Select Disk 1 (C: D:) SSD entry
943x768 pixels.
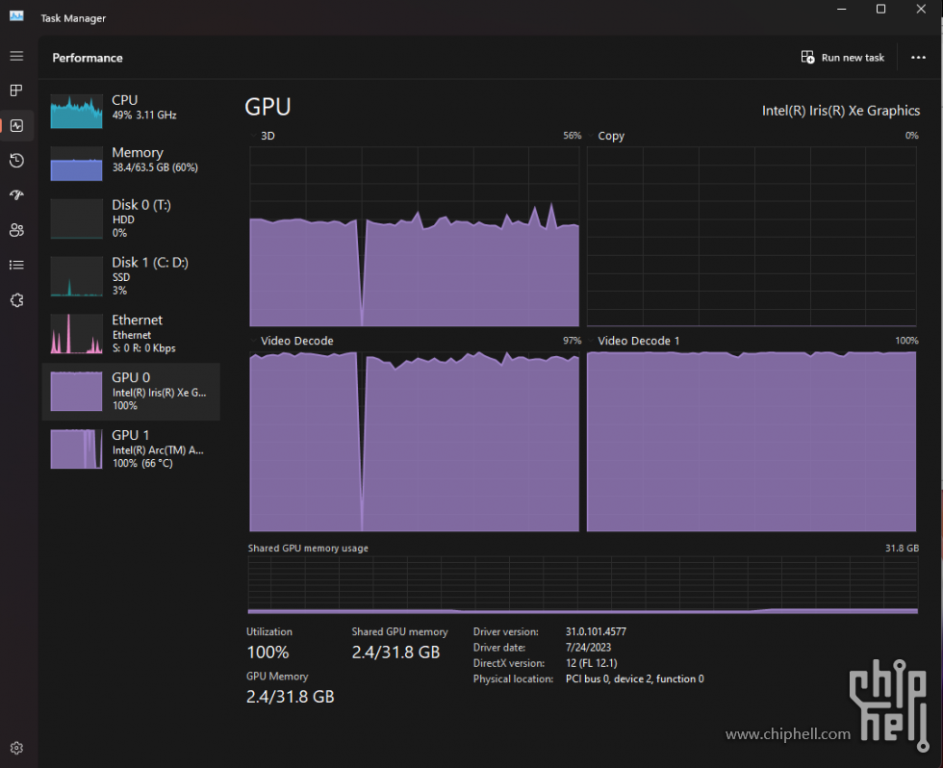click(131, 276)
